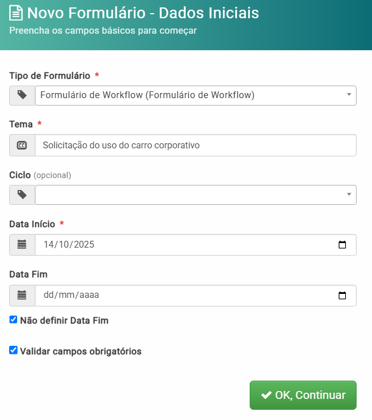Viewport: 372px width, 420px height.
Task: Click calendar icon left of Data Fim
Action: [x=22, y=296]
